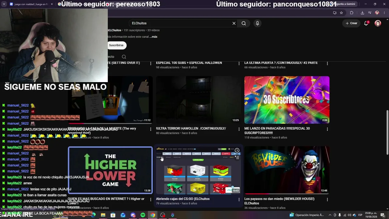The height and width of the screenshot is (219, 389).
Task: Start voice search with the microphone
Action: (x=257, y=23)
